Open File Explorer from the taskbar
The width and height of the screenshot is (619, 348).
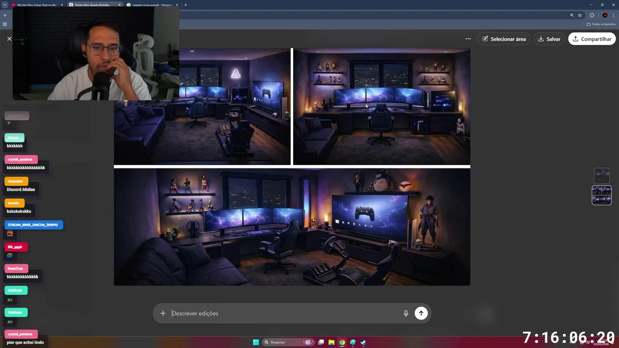click(331, 342)
